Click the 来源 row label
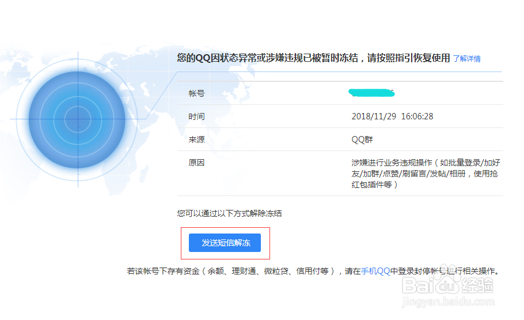This screenshot has width=524, height=320. pos(196,140)
